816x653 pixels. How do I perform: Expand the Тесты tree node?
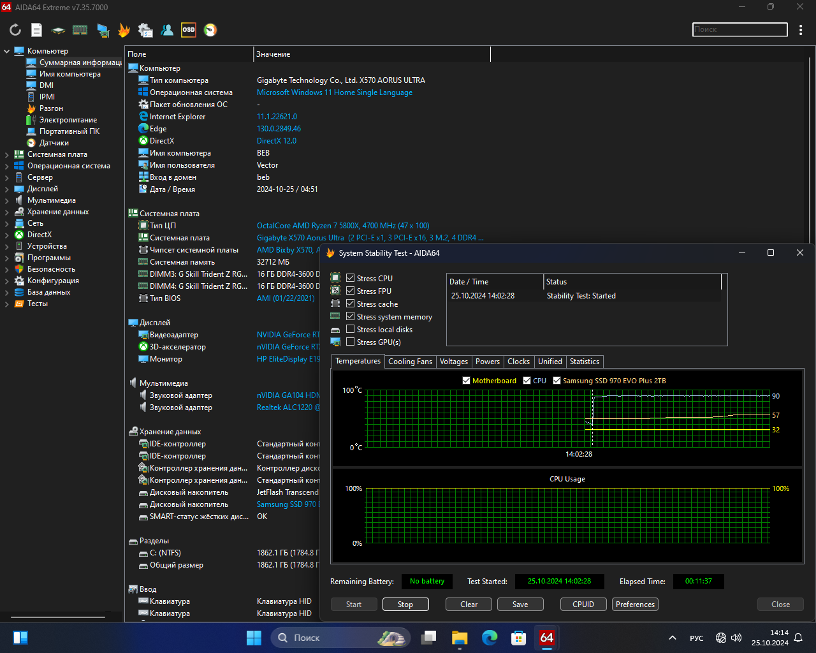(x=7, y=304)
